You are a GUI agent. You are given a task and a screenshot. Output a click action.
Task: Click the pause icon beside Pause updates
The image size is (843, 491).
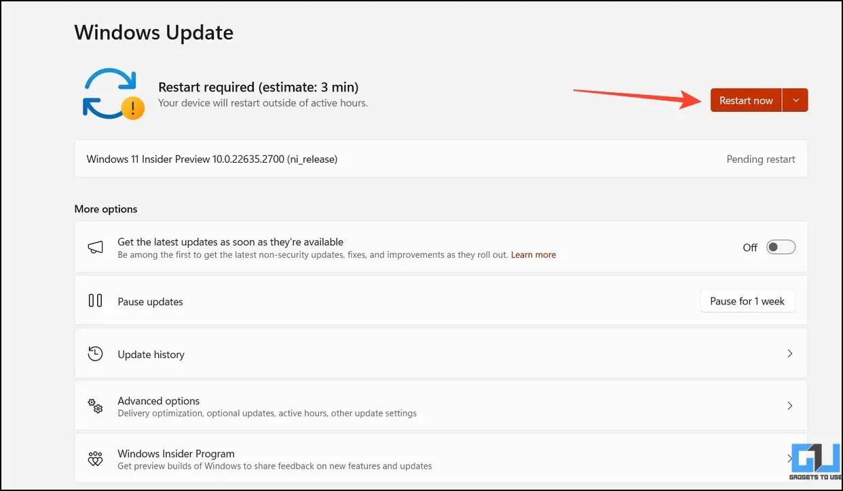(x=96, y=300)
